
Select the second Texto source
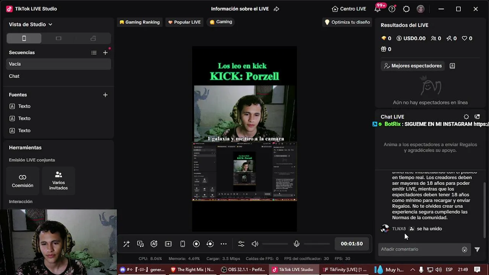[59, 118]
